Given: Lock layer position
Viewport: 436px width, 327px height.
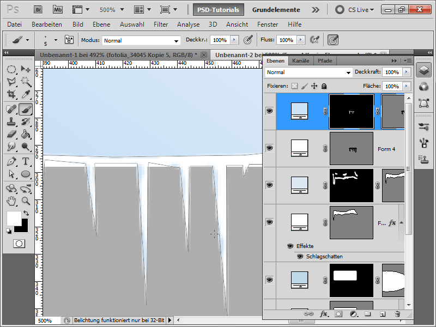Looking at the screenshot, I should click(314, 86).
